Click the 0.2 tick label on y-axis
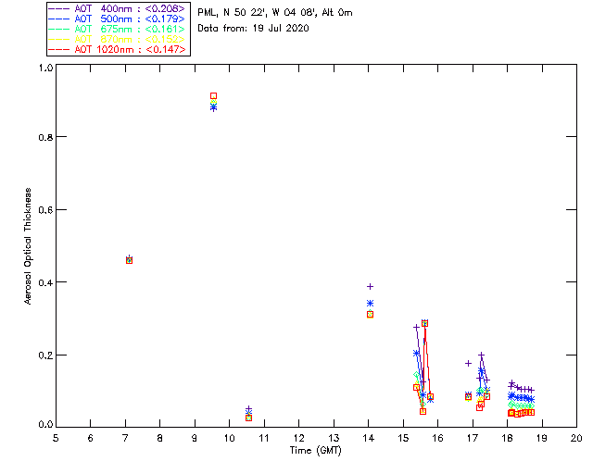Screen dimensions: 593x474 [x=45, y=355]
